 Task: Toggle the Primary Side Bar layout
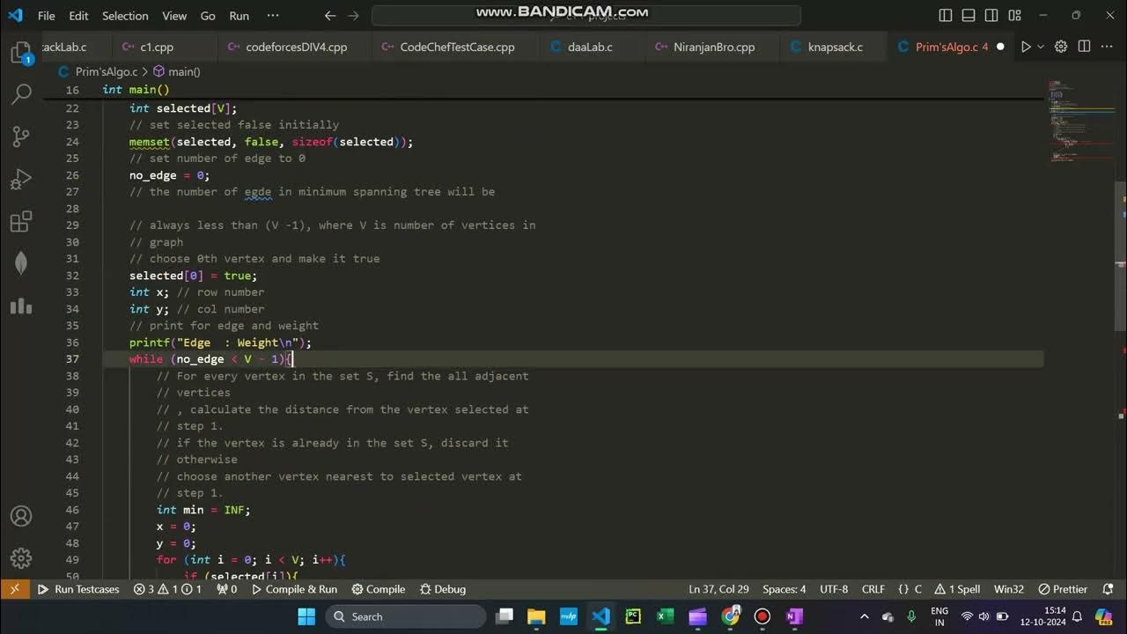tap(946, 16)
